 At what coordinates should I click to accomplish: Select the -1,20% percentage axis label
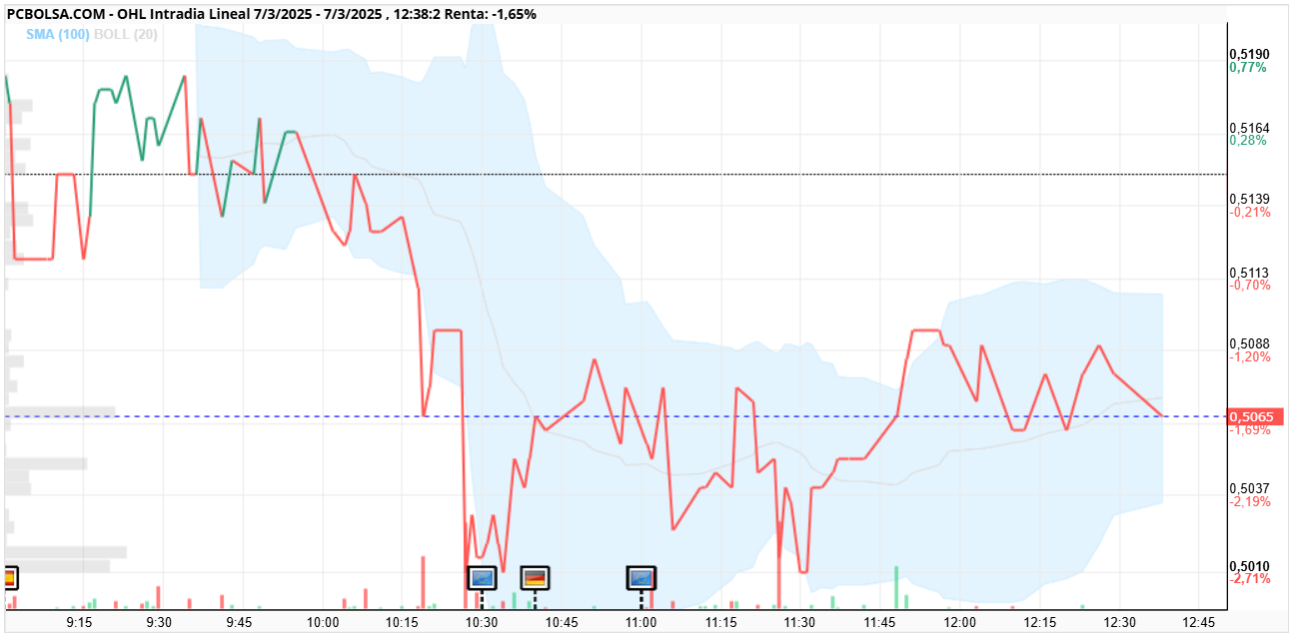coord(1250,356)
